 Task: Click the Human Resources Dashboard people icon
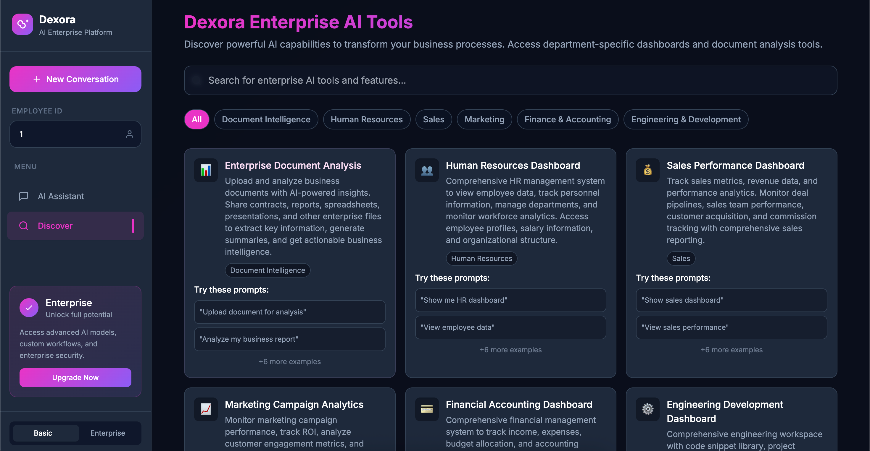[x=426, y=170]
